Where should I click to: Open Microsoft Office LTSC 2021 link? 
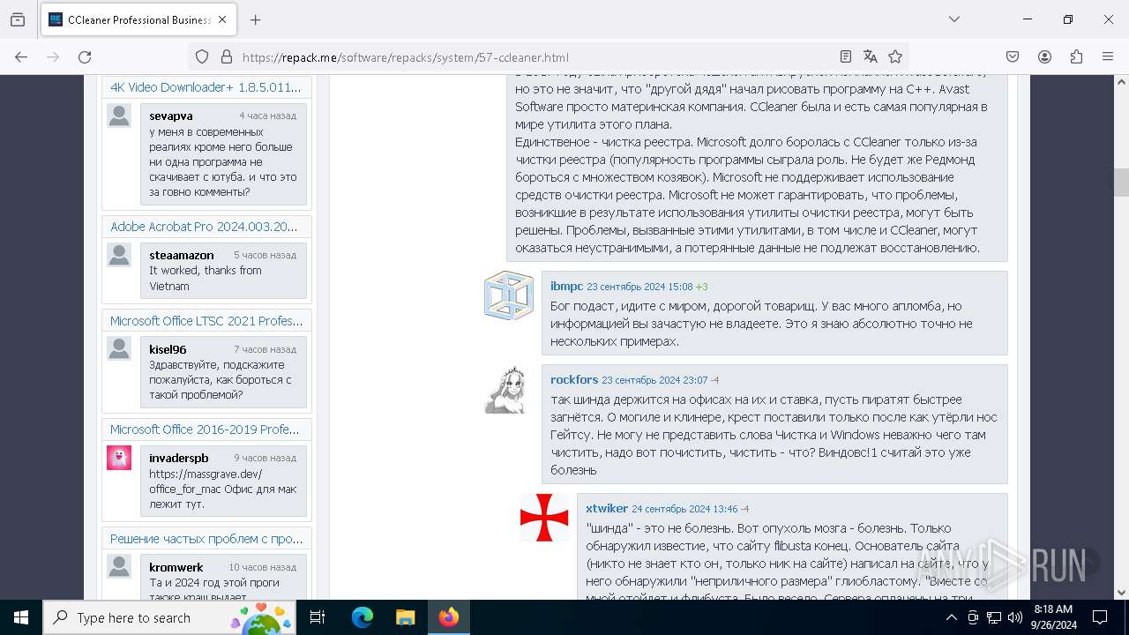206,321
